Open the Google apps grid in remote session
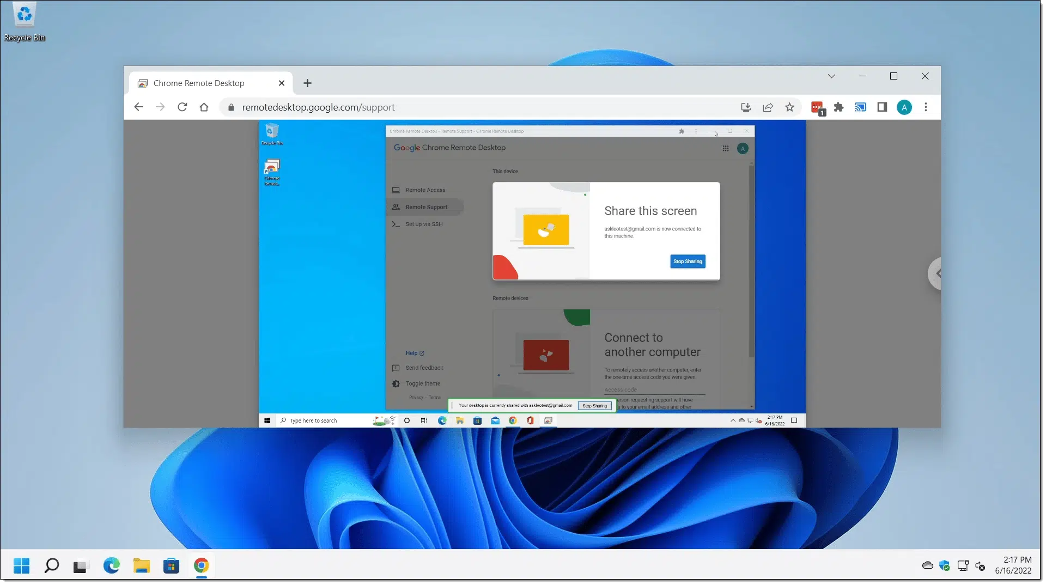Screen dimensions: 1046x585 pyautogui.click(x=726, y=148)
